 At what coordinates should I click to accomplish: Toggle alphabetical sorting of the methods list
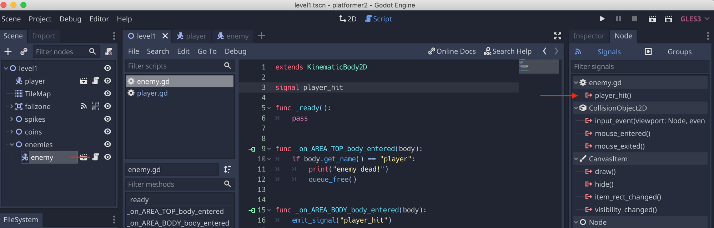pyautogui.click(x=227, y=169)
